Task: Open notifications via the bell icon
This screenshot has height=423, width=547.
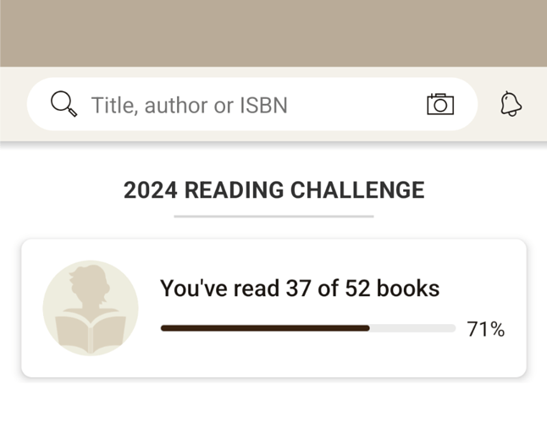Action: (x=511, y=104)
